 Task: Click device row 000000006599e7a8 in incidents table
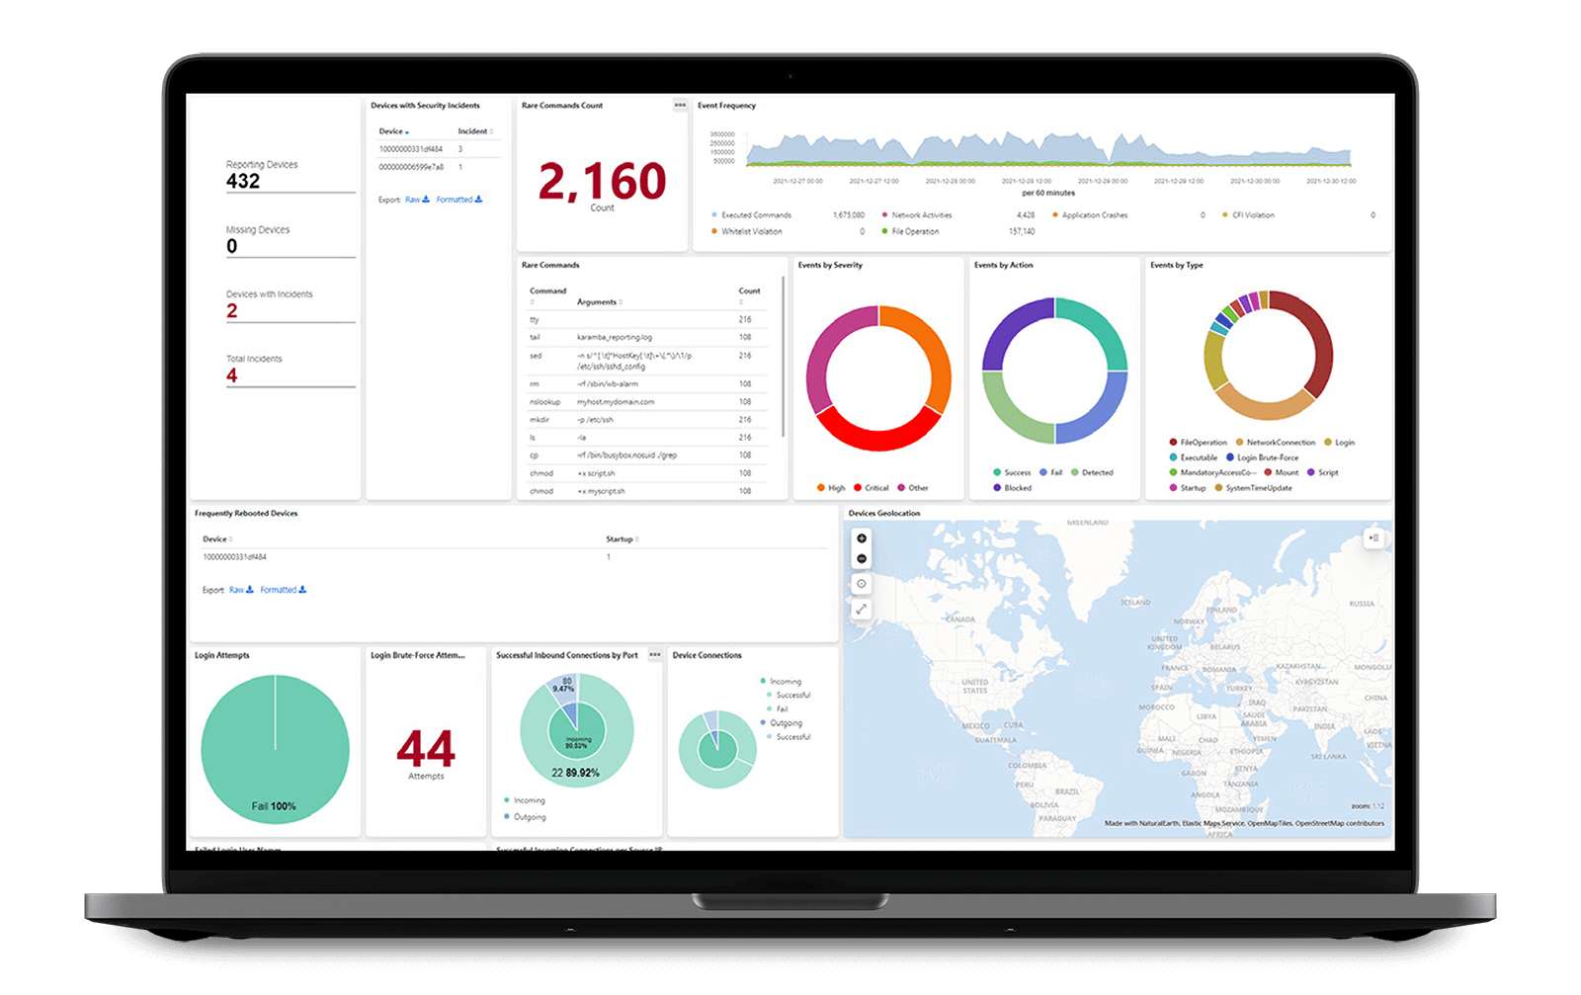439,168
